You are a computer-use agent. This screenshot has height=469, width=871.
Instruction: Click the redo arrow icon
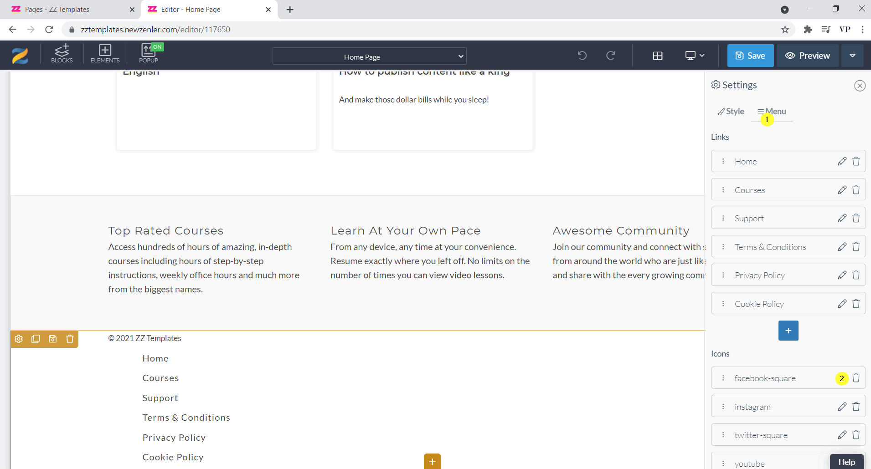tap(611, 56)
